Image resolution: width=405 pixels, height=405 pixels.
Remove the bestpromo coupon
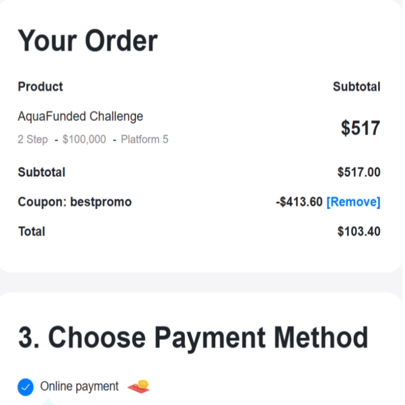click(x=353, y=201)
